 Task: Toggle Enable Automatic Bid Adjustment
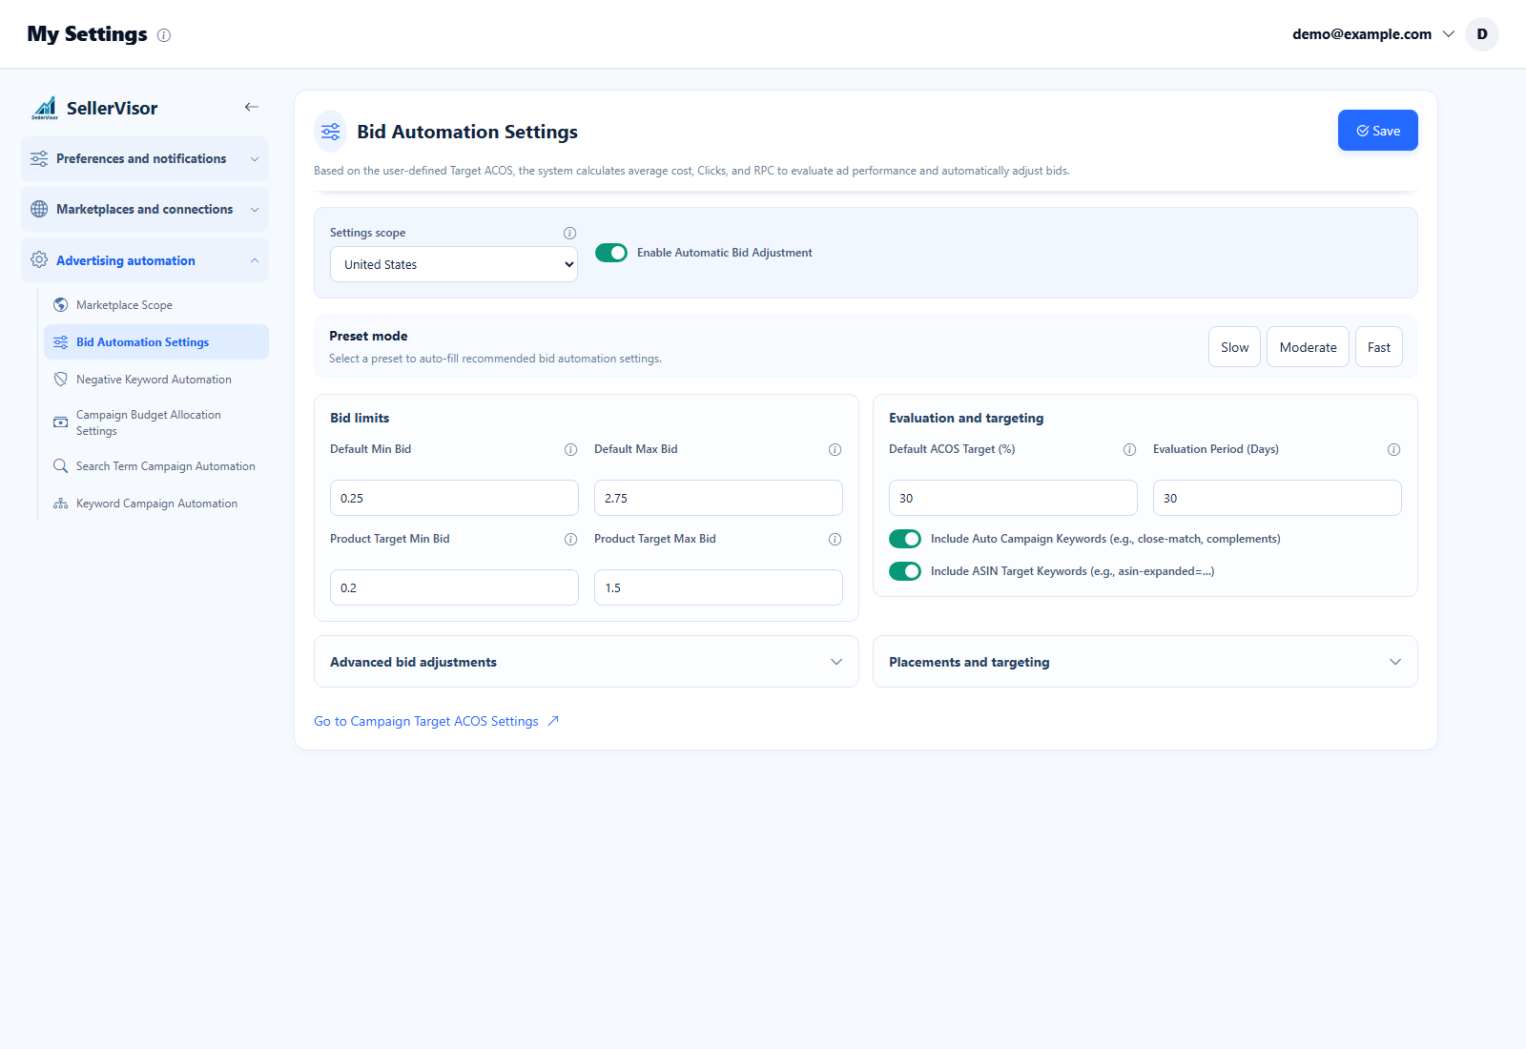coord(611,253)
